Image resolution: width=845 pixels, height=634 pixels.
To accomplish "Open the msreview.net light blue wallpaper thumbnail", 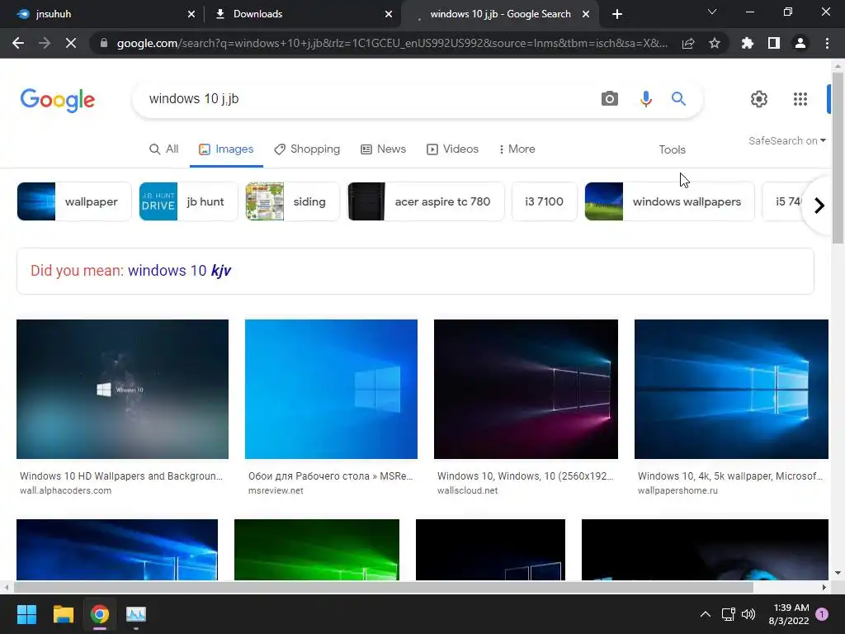I will [x=331, y=390].
